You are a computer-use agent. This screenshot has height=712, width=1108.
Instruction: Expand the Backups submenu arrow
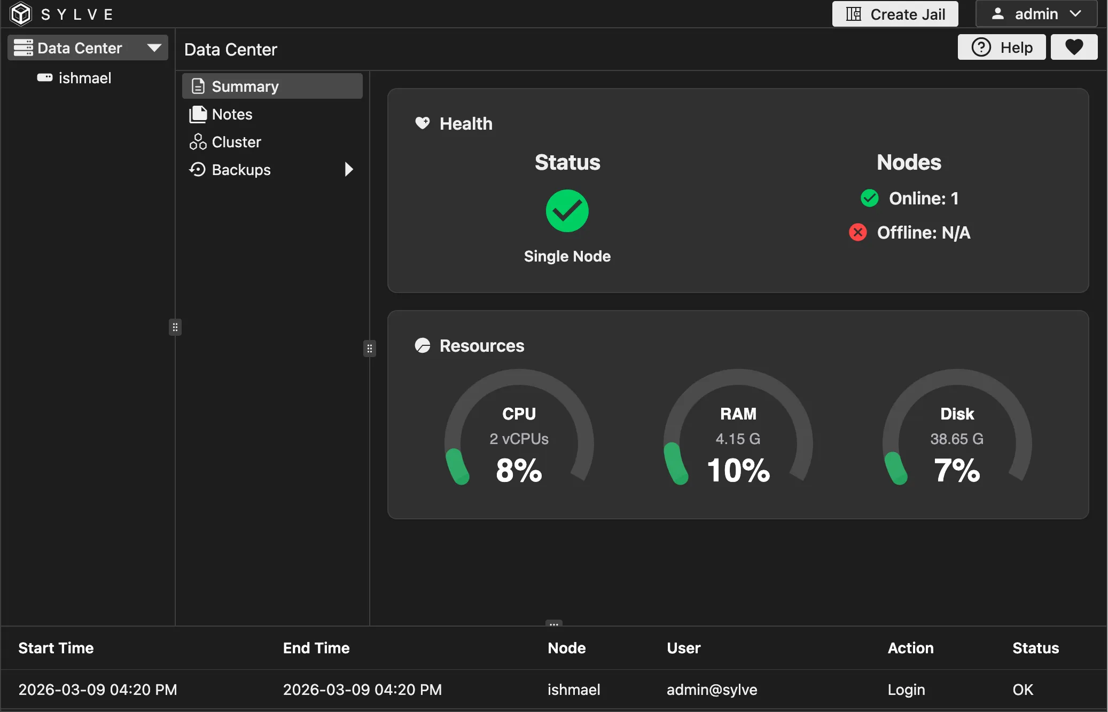point(349,169)
